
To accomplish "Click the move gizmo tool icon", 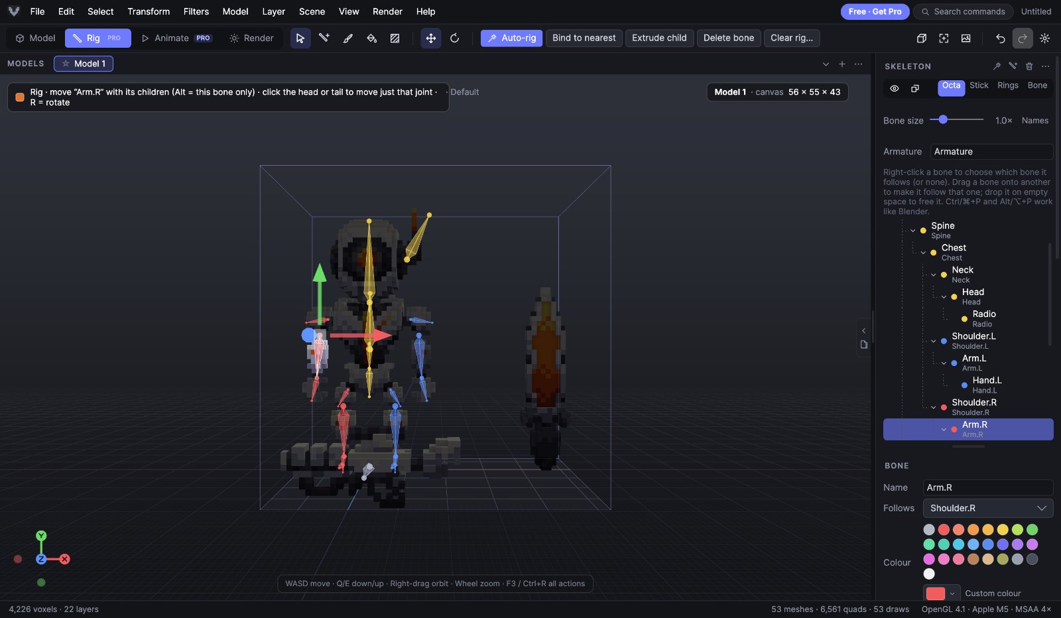I will point(431,38).
